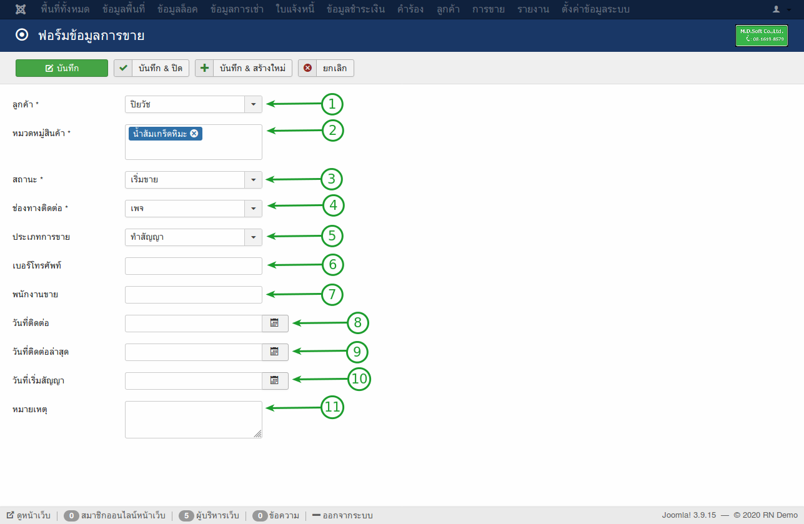
Task: Open ตั้งค่าข้อมูลระบบ menu
Action: pos(595,9)
